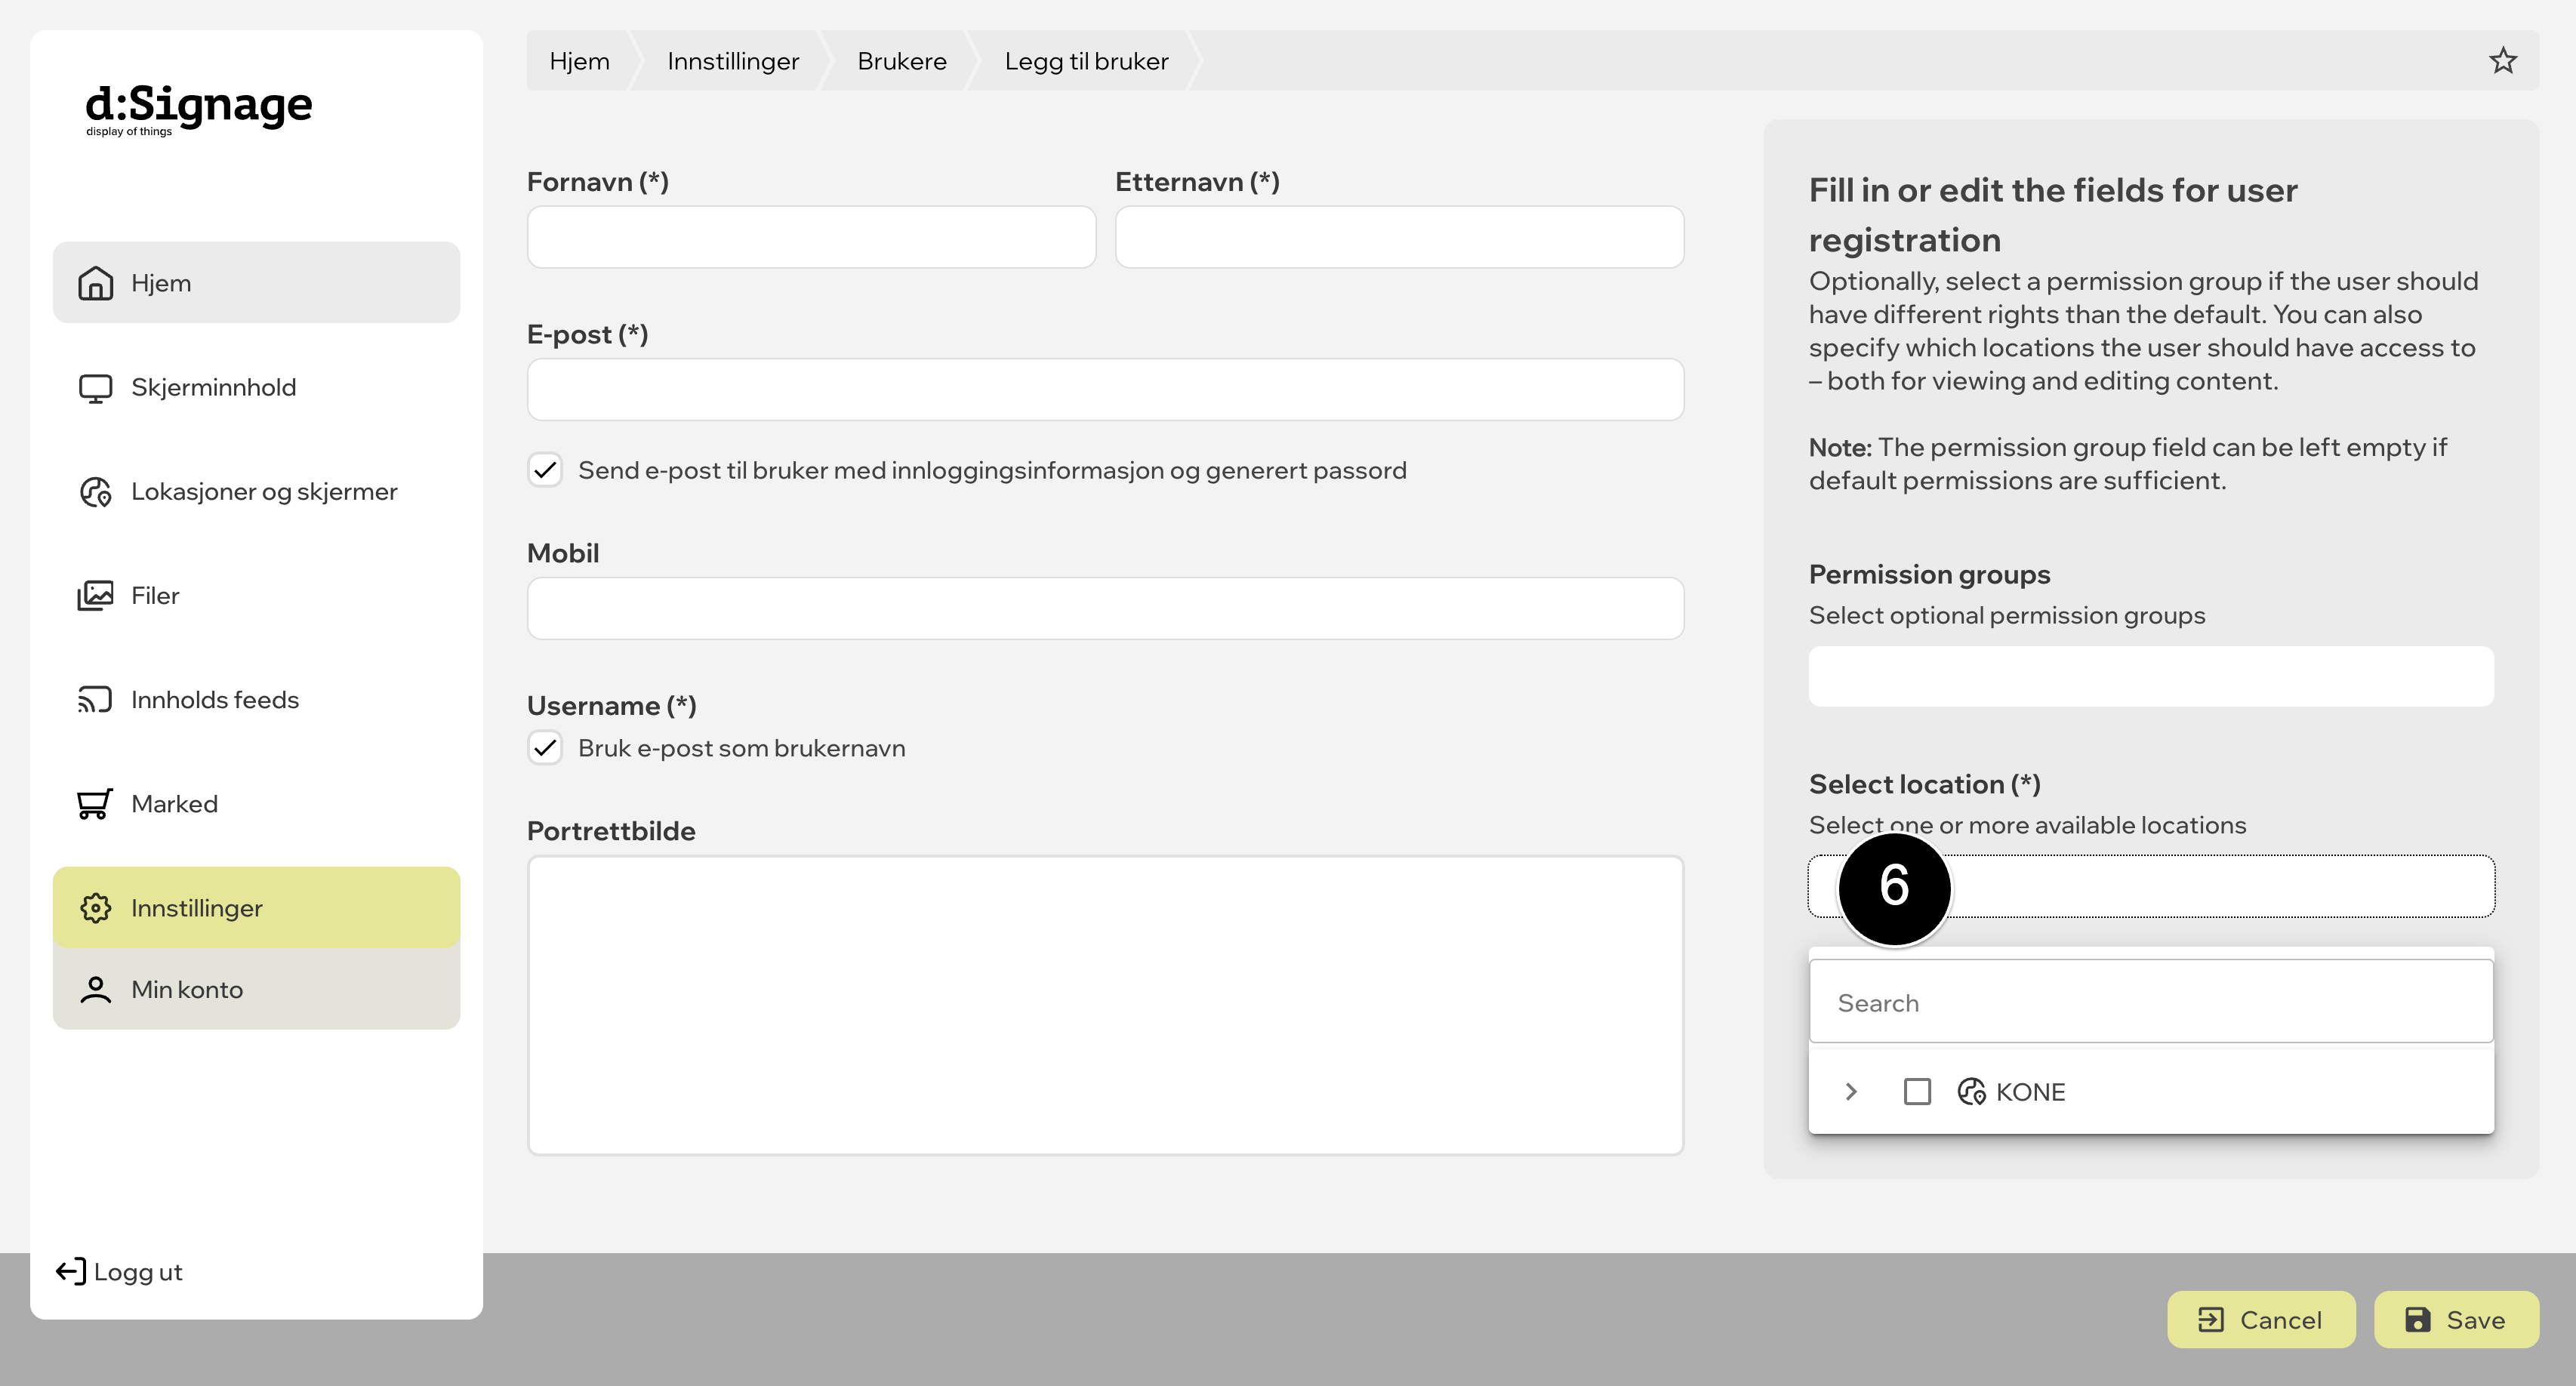Open Hjem in the sidebar menu
2576x1386 pixels.
click(x=256, y=283)
